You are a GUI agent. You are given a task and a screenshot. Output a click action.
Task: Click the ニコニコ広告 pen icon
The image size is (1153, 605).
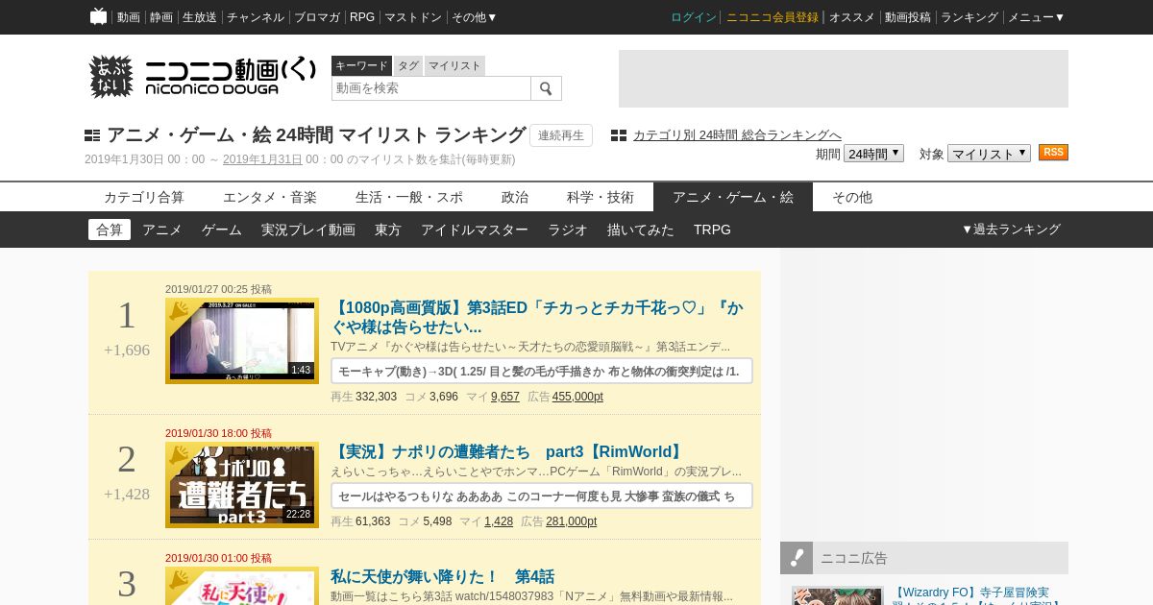[x=797, y=558]
